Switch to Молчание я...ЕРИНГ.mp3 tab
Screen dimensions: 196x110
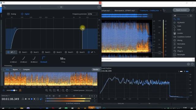click(x=125, y=11)
